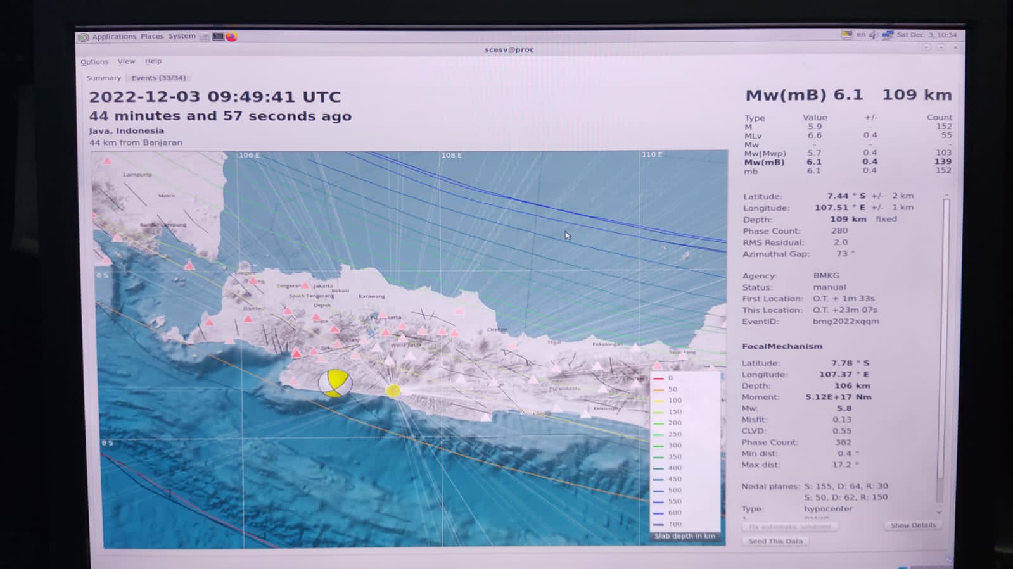Launch Firefox from the panel icon
1013x569 pixels.
[231, 37]
